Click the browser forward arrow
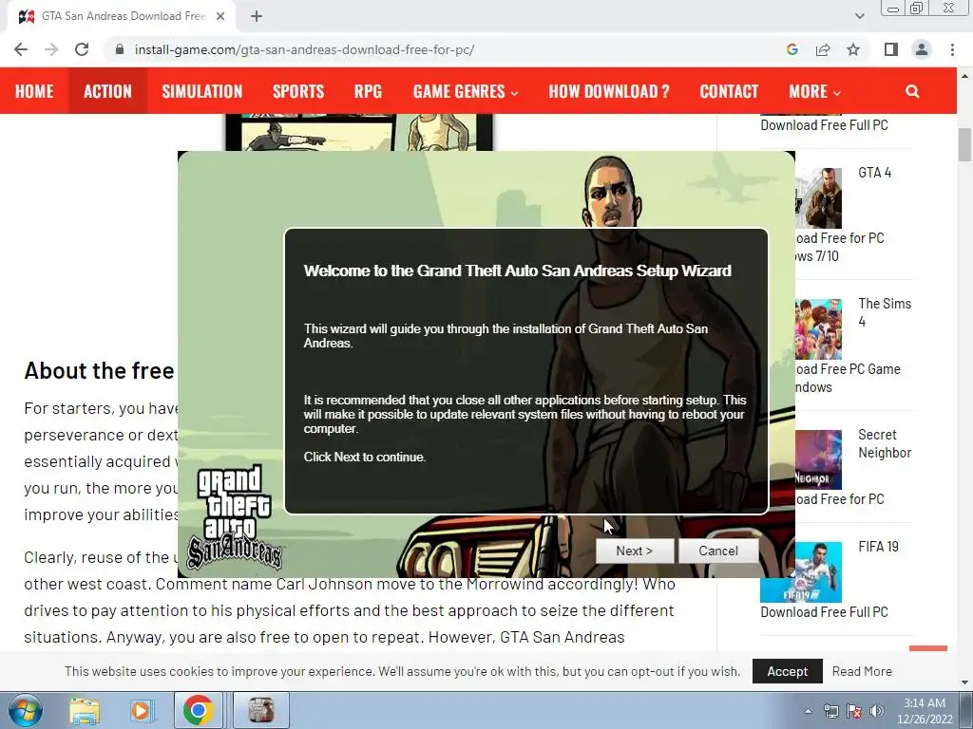 point(51,49)
